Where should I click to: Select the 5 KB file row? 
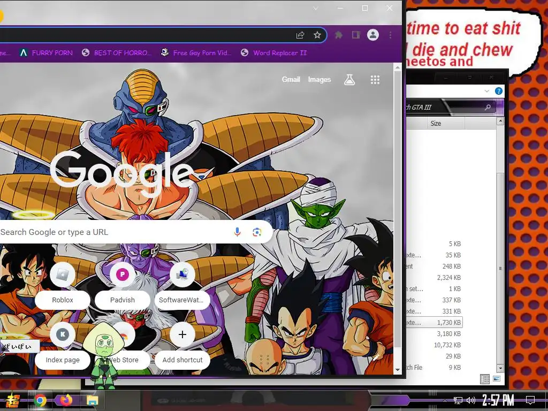(x=434, y=244)
